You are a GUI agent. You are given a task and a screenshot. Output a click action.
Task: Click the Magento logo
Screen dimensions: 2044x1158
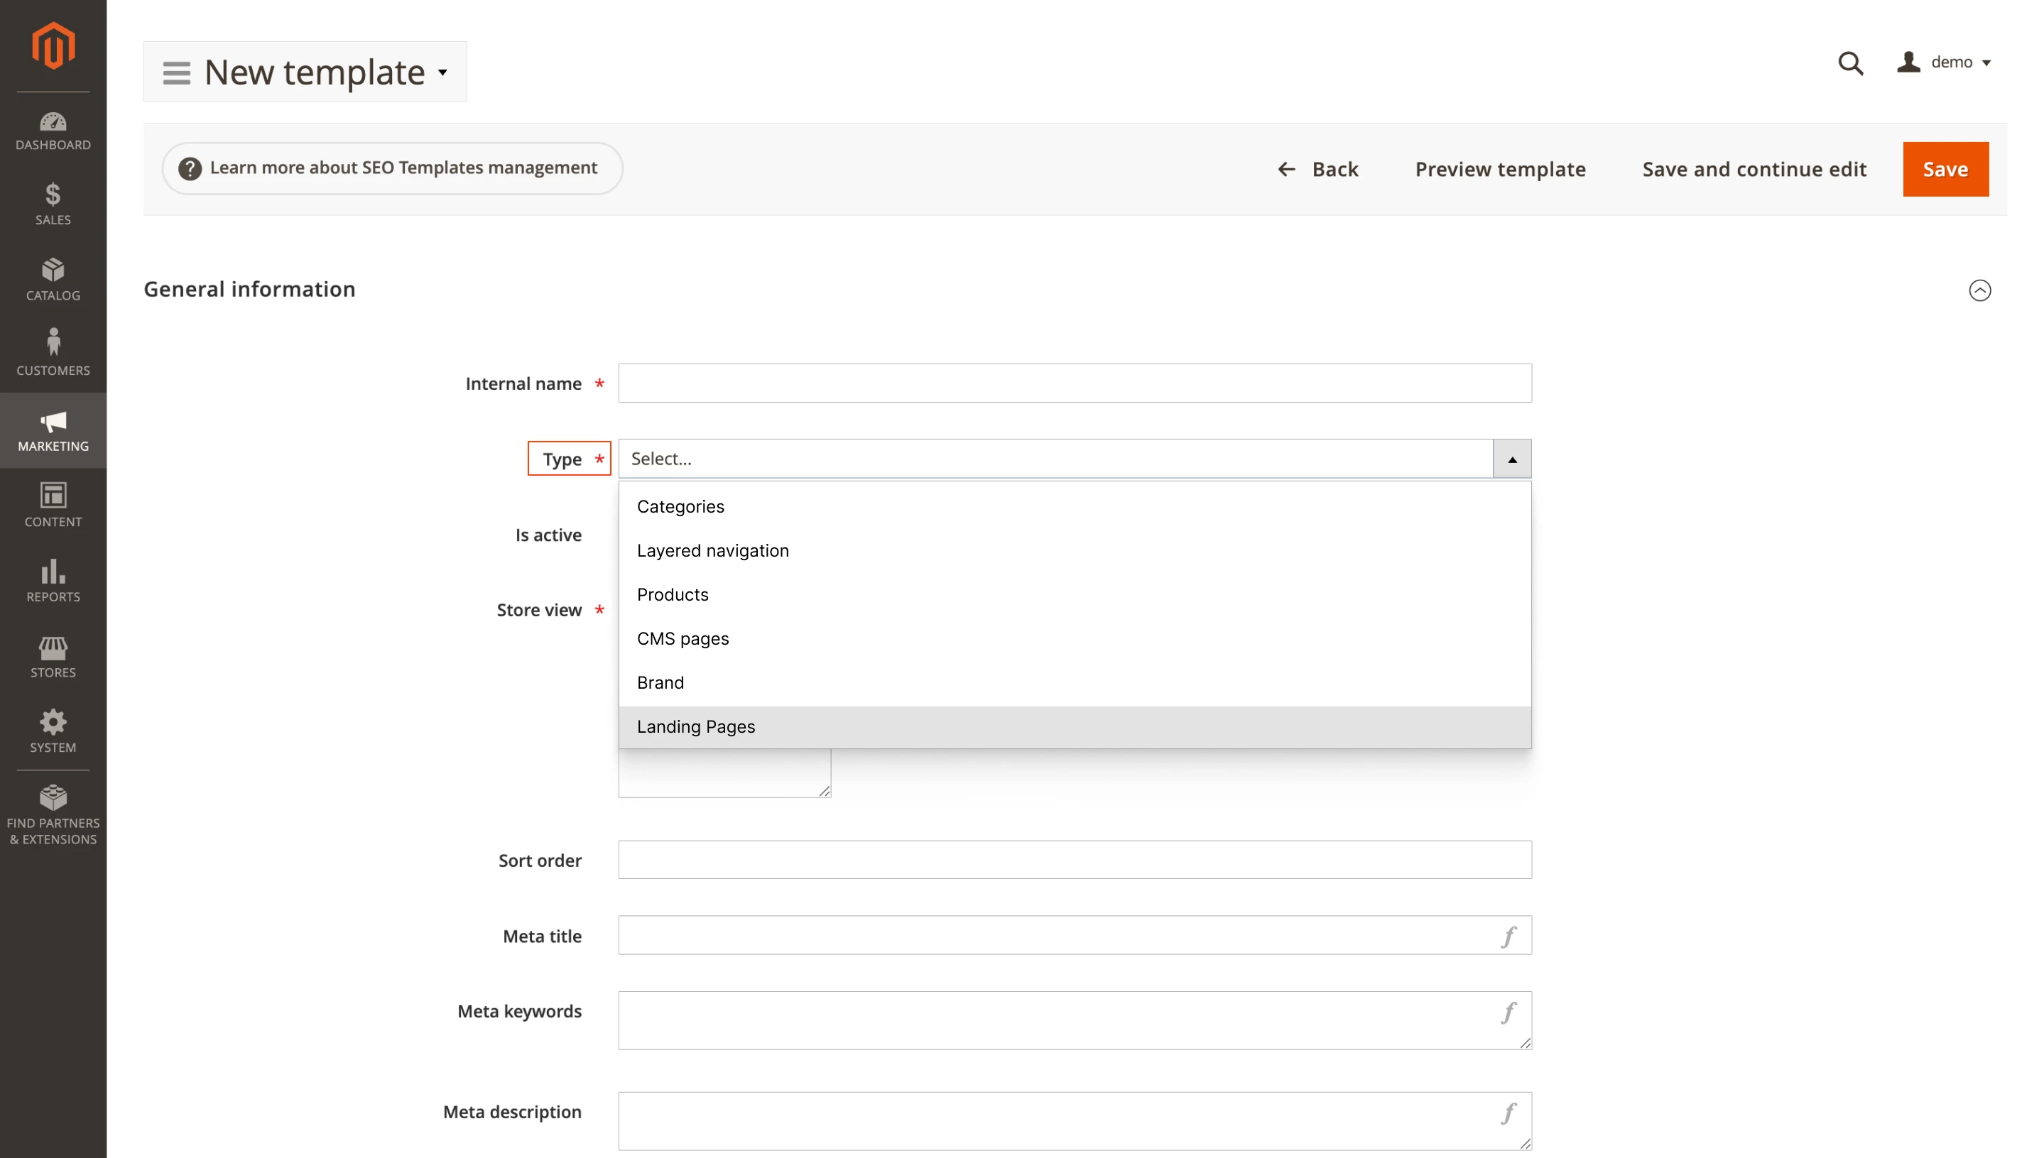point(53,45)
